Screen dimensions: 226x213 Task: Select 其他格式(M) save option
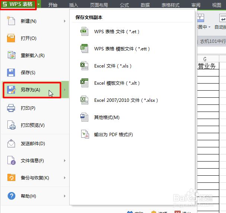[x=106, y=118]
